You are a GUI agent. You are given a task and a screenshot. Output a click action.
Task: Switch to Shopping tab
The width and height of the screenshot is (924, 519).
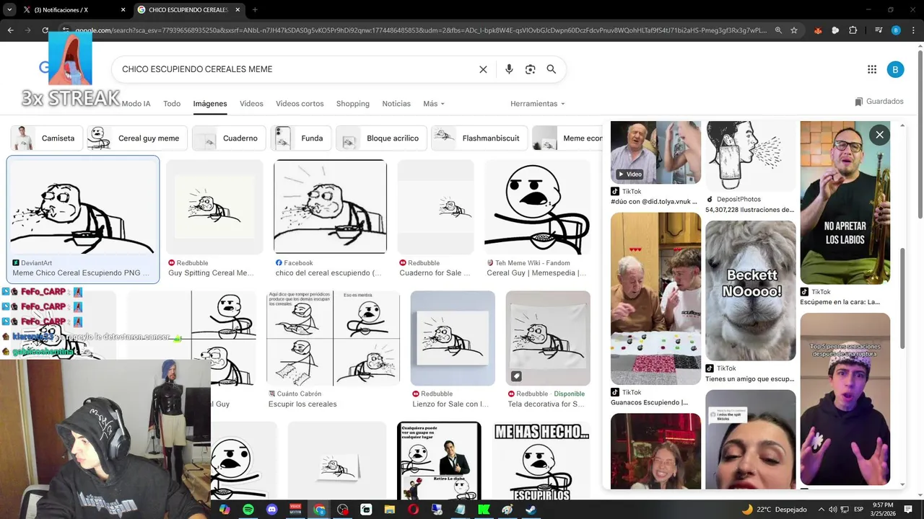353,104
